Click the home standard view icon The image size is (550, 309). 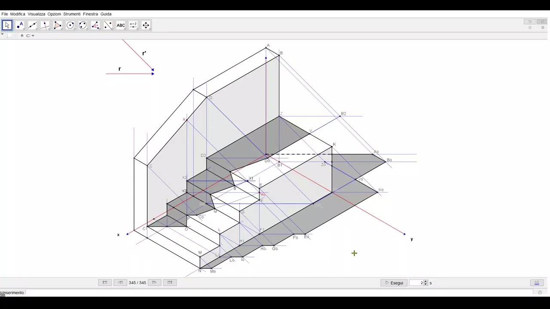coord(22,36)
